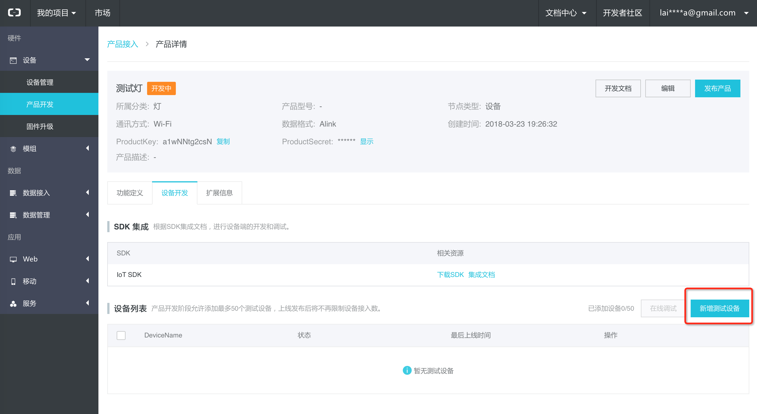The height and width of the screenshot is (414, 757).
Task: Click the 设备 sidebar icon
Action: click(13, 60)
